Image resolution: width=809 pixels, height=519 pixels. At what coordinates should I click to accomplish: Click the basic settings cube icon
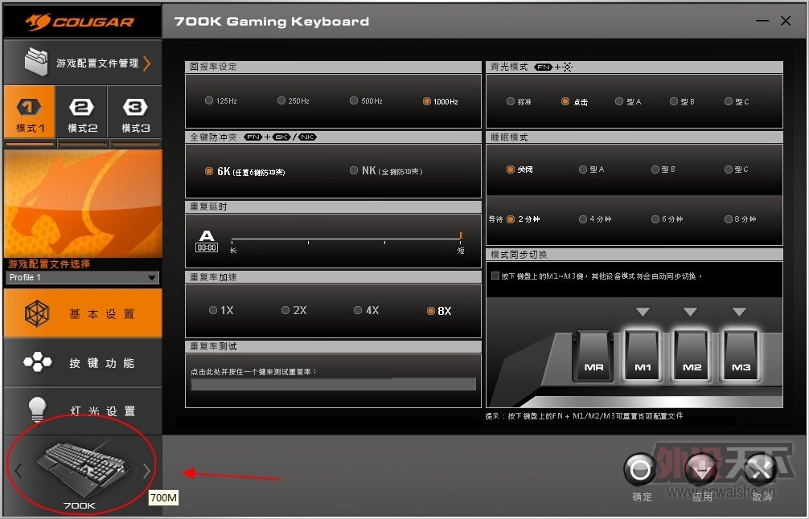[37, 313]
